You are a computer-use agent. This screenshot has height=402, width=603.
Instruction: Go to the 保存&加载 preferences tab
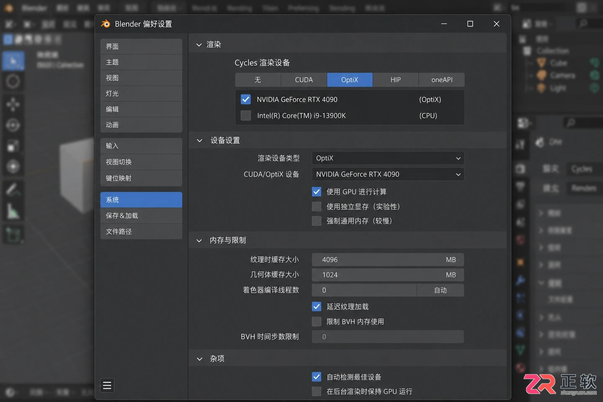[x=141, y=216]
